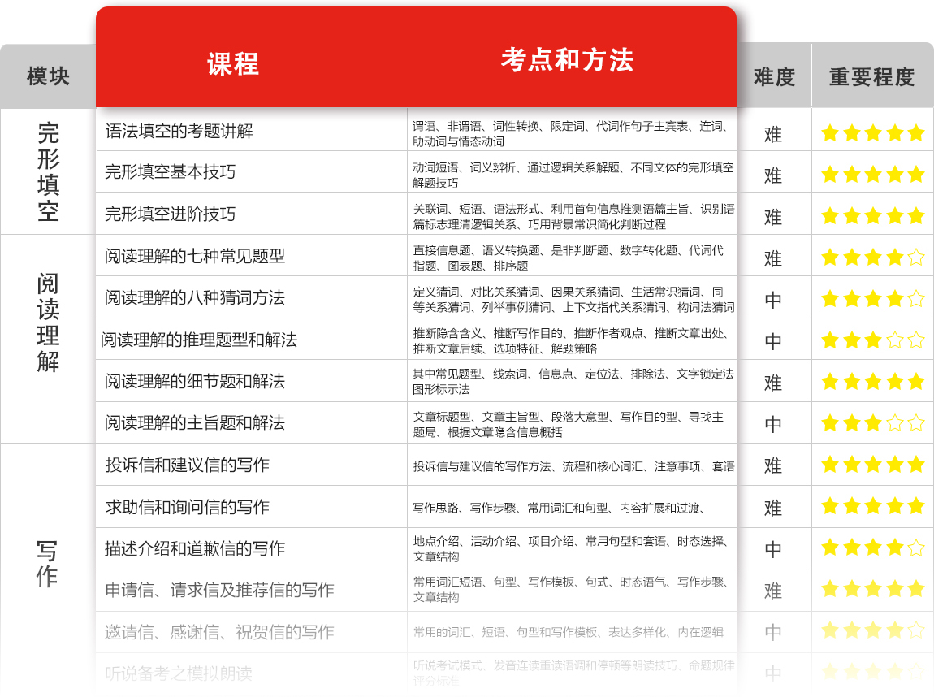The width and height of the screenshot is (934, 697).
Task: Click the description starting 推断隐含含义、推断写作目的
Action: [x=570, y=340]
